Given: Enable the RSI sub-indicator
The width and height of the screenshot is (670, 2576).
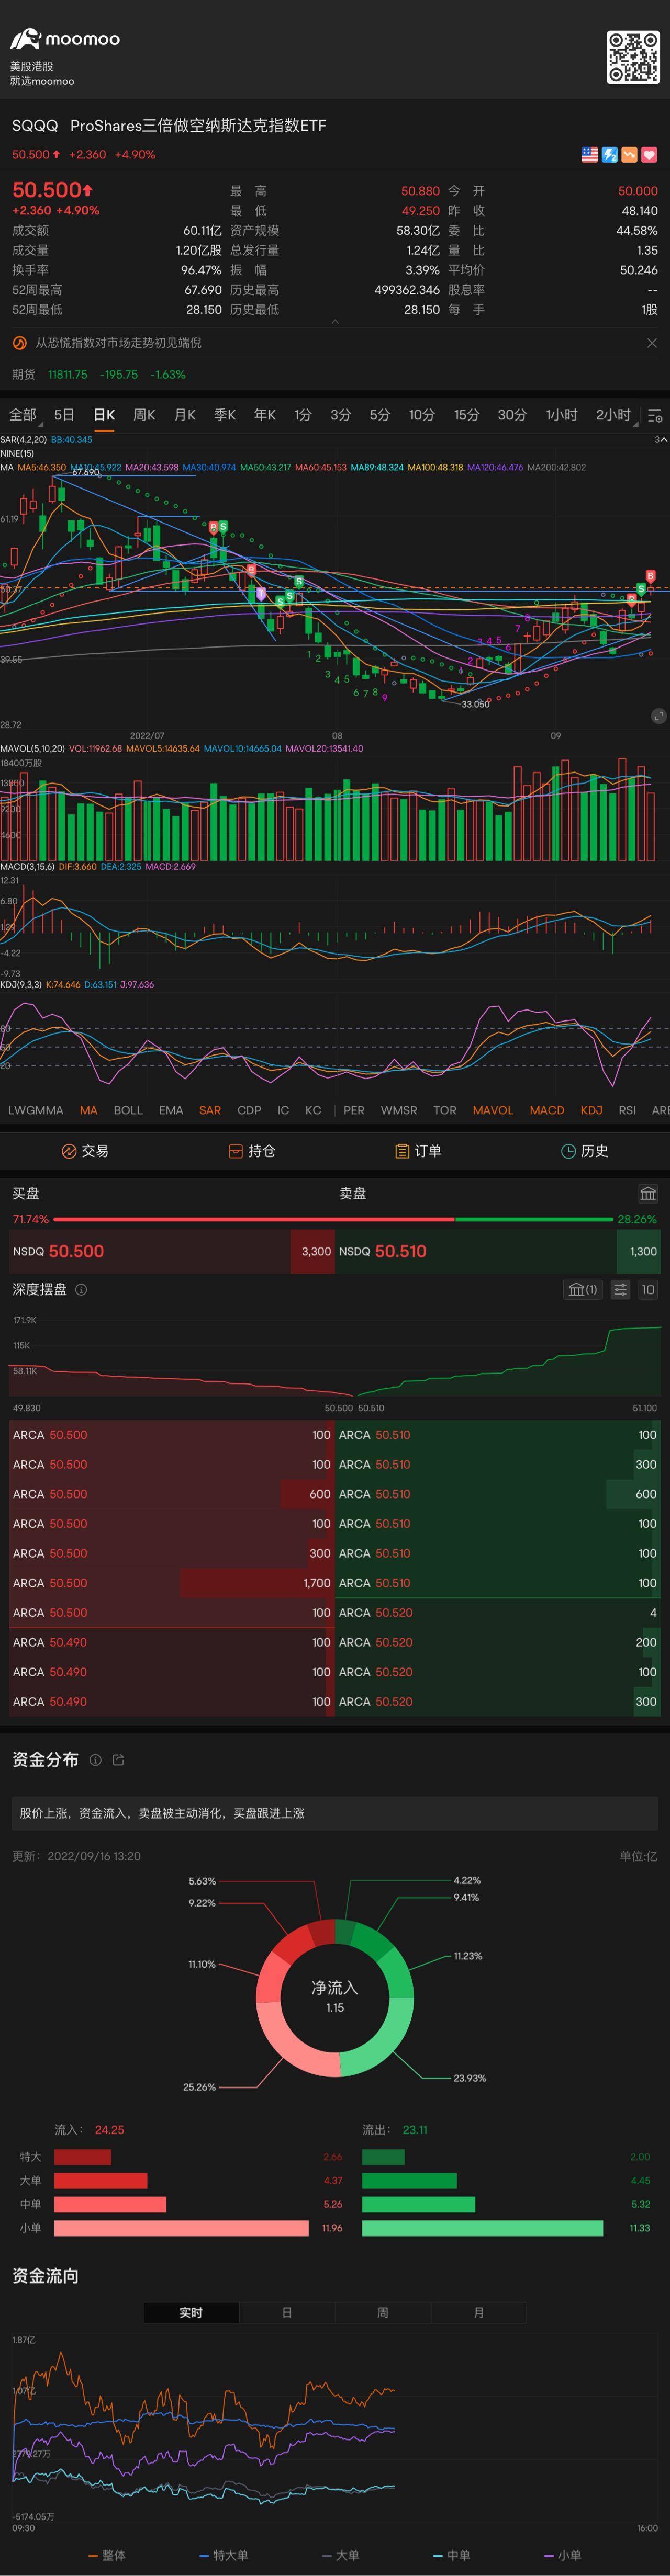Looking at the screenshot, I should coord(627,1110).
